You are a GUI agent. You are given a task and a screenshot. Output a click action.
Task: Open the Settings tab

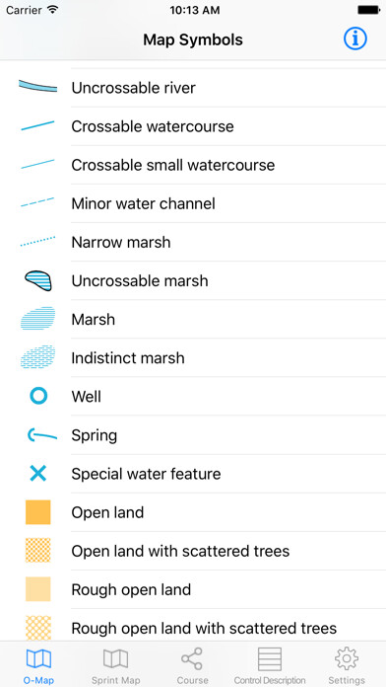(x=347, y=666)
